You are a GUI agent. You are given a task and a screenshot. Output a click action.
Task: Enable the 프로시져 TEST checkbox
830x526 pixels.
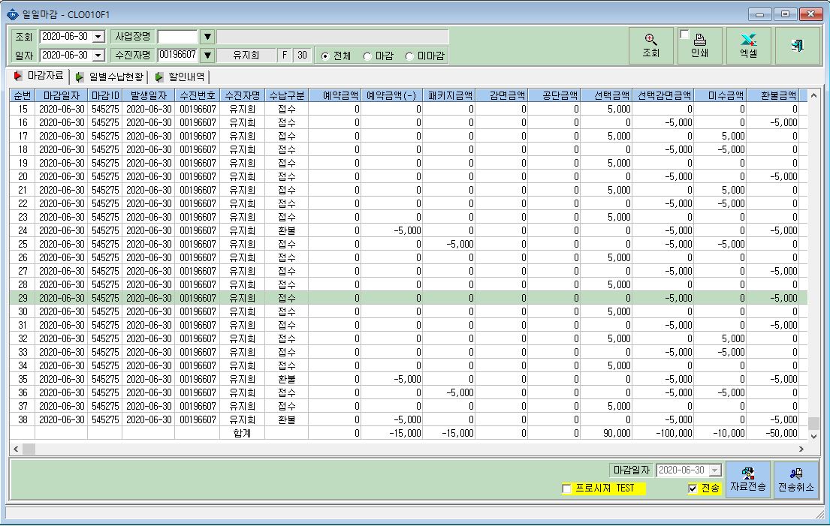[566, 488]
